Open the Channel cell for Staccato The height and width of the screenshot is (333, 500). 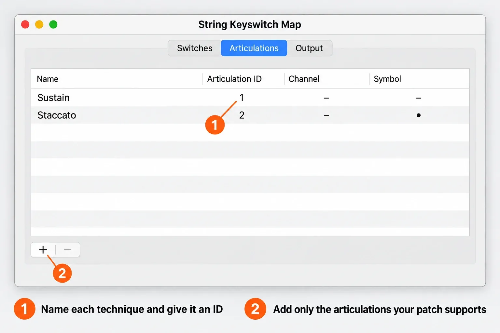pos(326,115)
